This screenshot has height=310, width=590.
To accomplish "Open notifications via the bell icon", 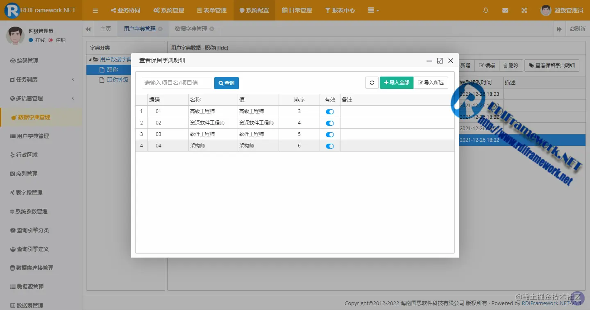I will coord(486,10).
